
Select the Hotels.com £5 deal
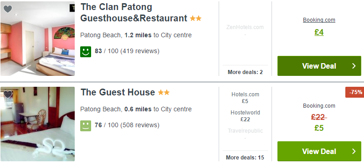[x=245, y=98]
